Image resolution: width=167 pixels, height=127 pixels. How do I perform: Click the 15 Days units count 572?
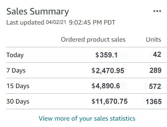[x=155, y=86]
